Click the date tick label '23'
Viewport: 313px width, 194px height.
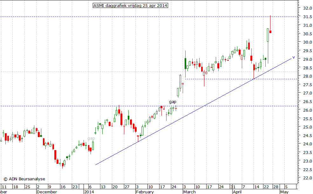click(x=75, y=187)
